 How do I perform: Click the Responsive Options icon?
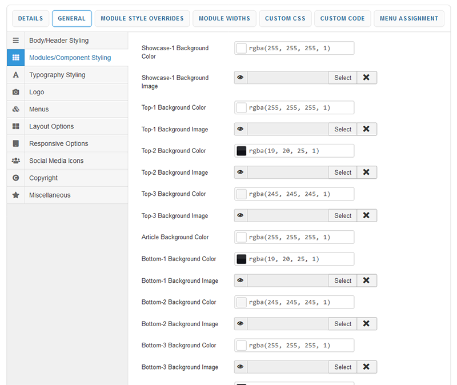click(15, 143)
